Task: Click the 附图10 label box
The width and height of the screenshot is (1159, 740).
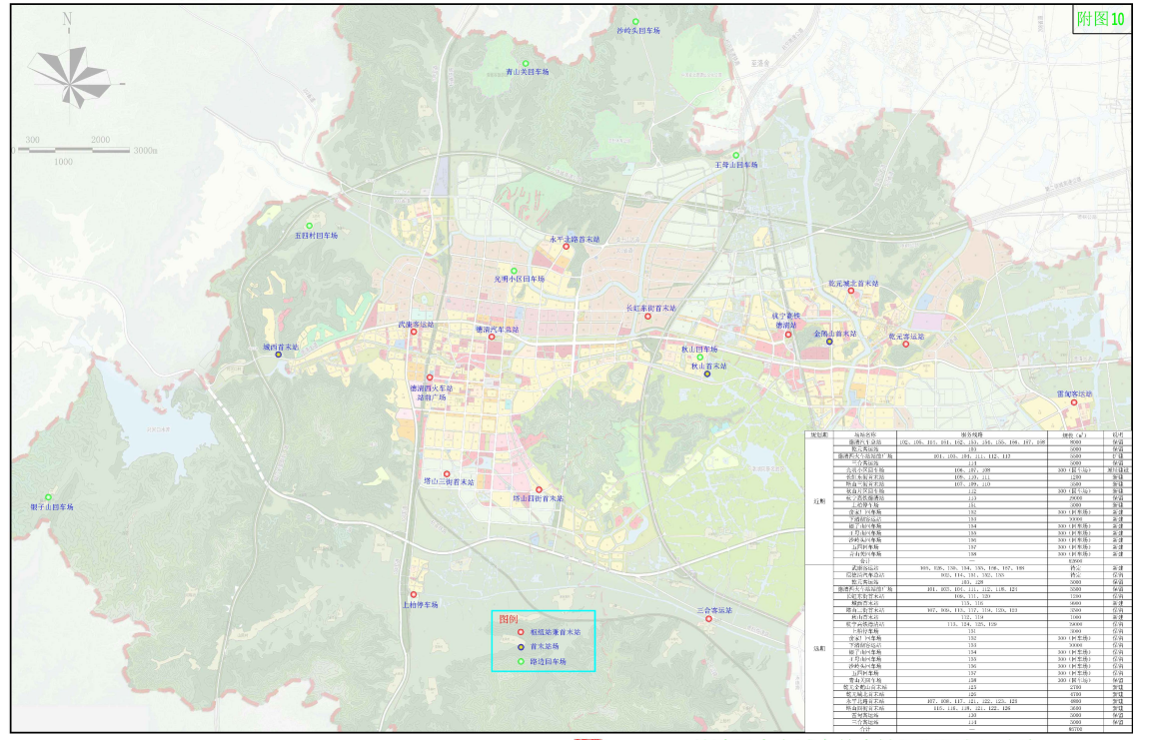Action: point(1103,20)
